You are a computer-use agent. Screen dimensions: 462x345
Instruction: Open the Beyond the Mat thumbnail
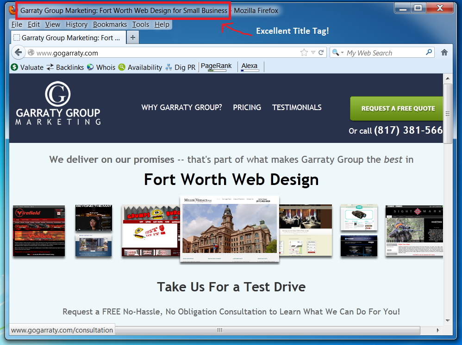tap(94, 217)
